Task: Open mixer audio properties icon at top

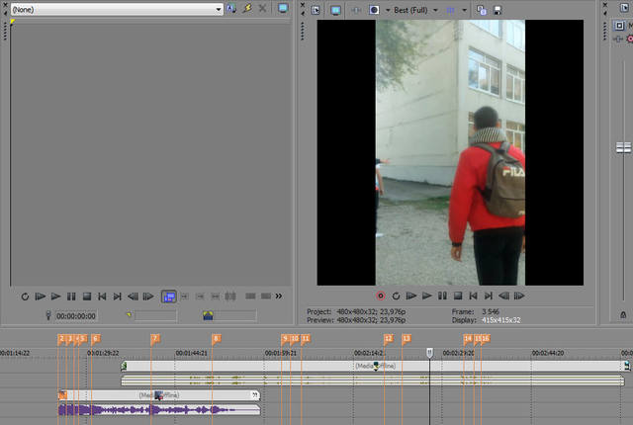Action: click(x=625, y=8)
